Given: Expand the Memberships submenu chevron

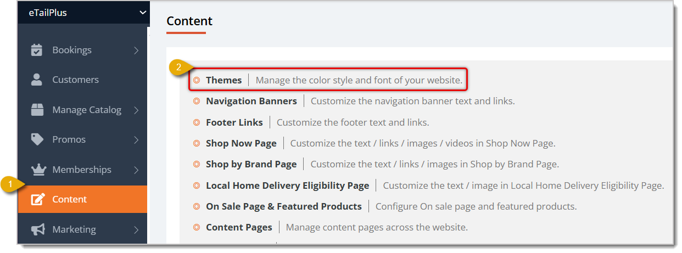Looking at the screenshot, I should (x=136, y=170).
